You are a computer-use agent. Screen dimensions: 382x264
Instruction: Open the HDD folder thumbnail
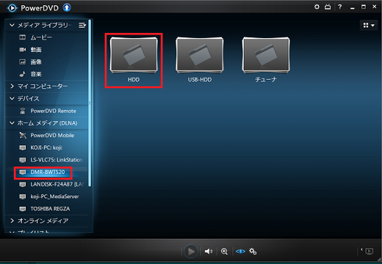click(134, 55)
